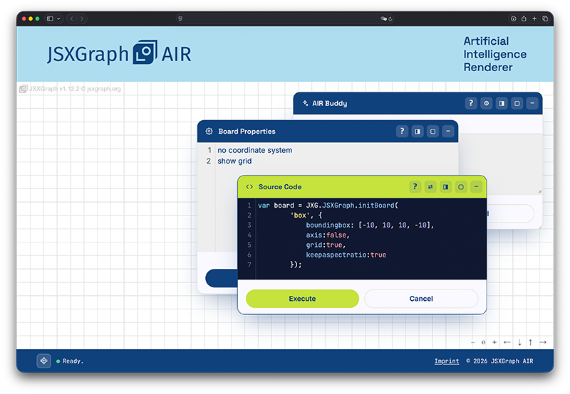Viewport: 570px width, 394px height.
Task: Click the 'Board Properties' panel title
Action: [x=247, y=132]
